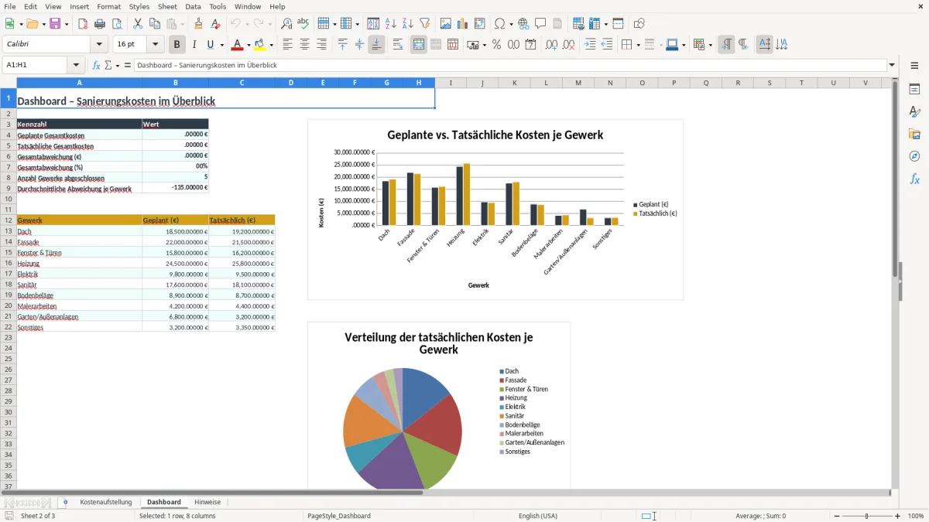
Task: Export the sheet directly as PDF
Action: pyautogui.click(x=83, y=24)
